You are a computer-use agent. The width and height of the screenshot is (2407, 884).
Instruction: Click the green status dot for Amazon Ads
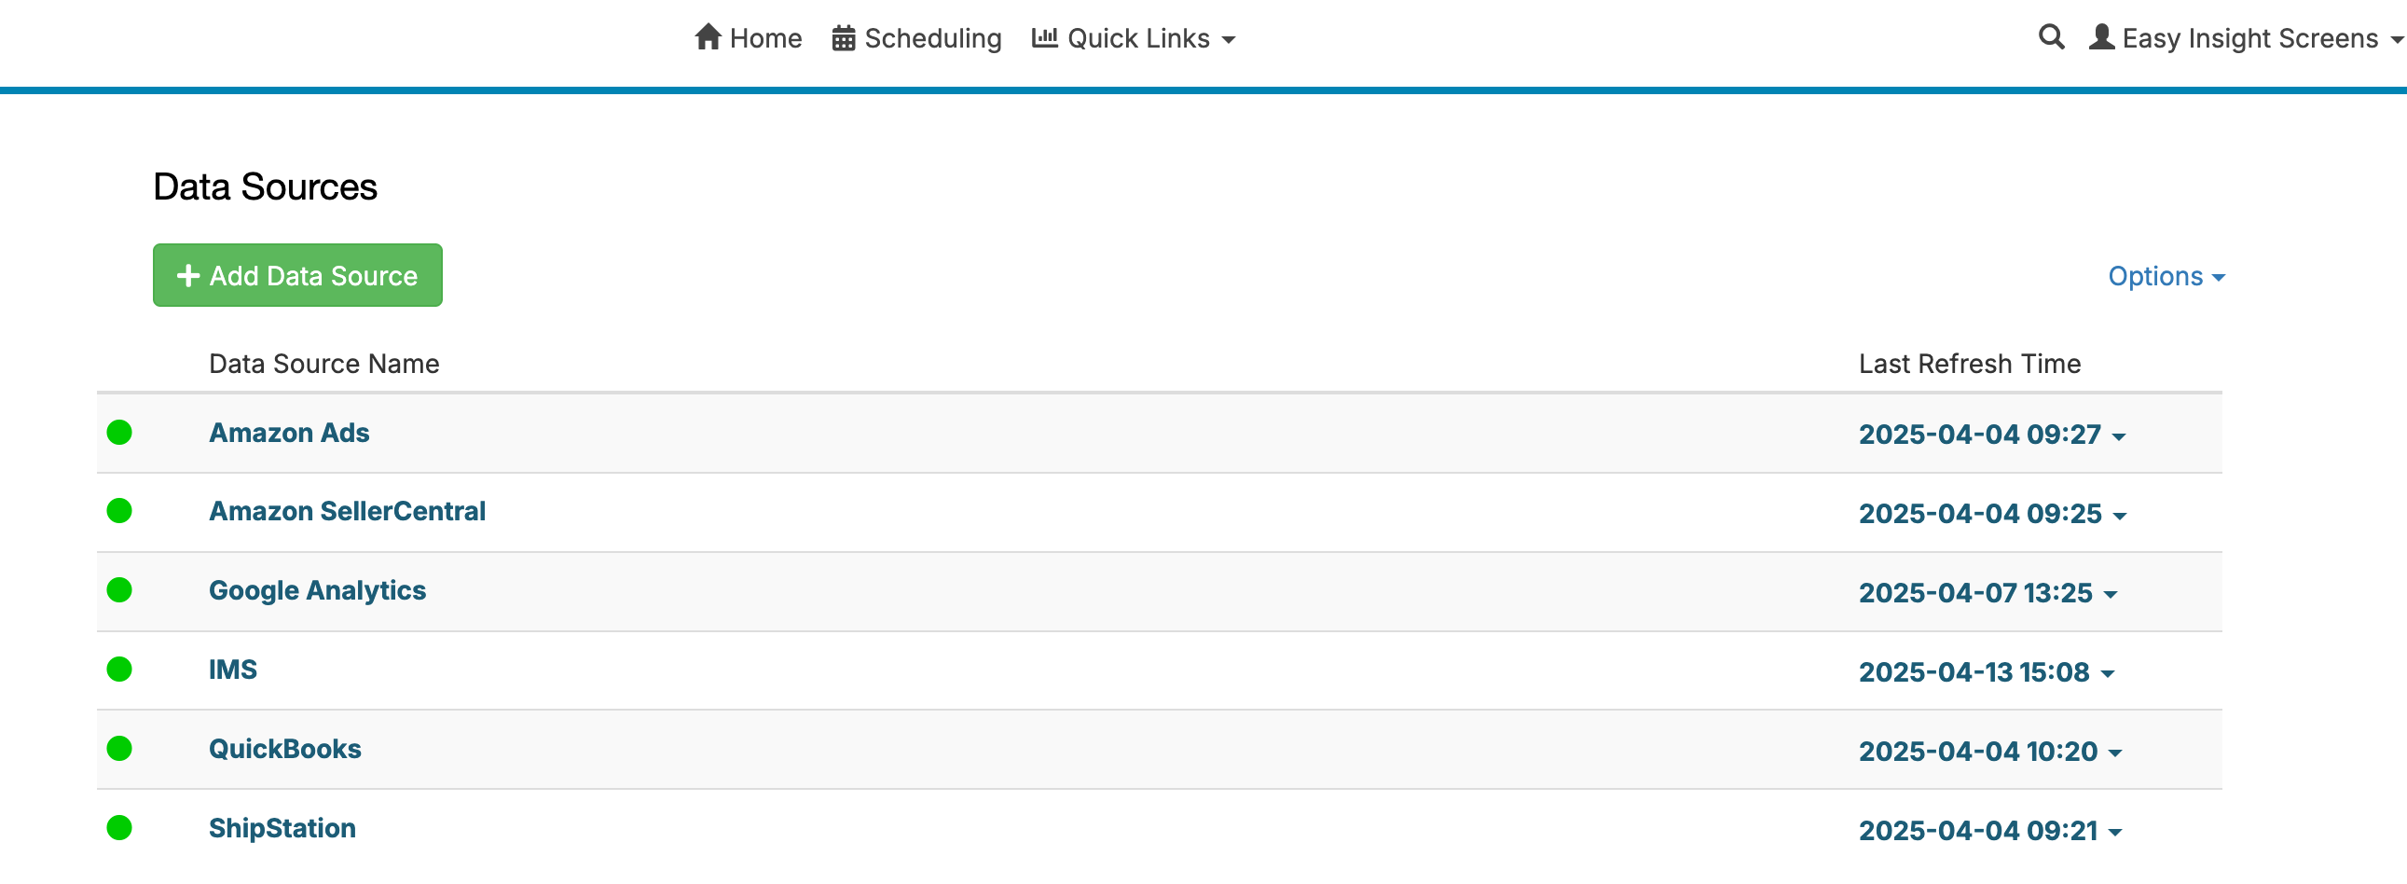coord(119,433)
